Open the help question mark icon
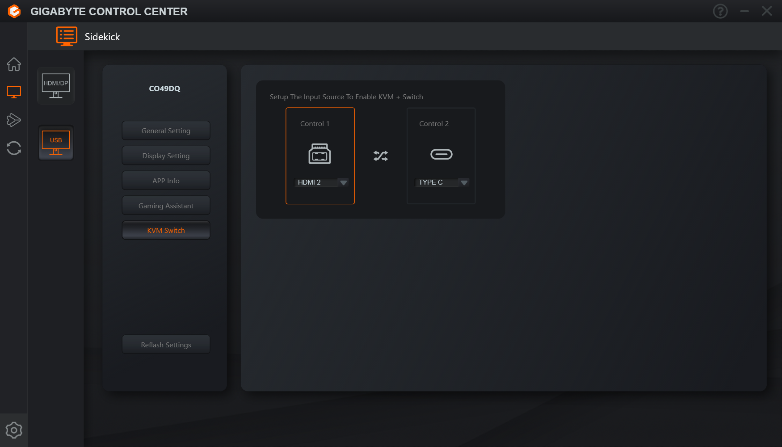Image resolution: width=782 pixels, height=447 pixels. (x=720, y=11)
